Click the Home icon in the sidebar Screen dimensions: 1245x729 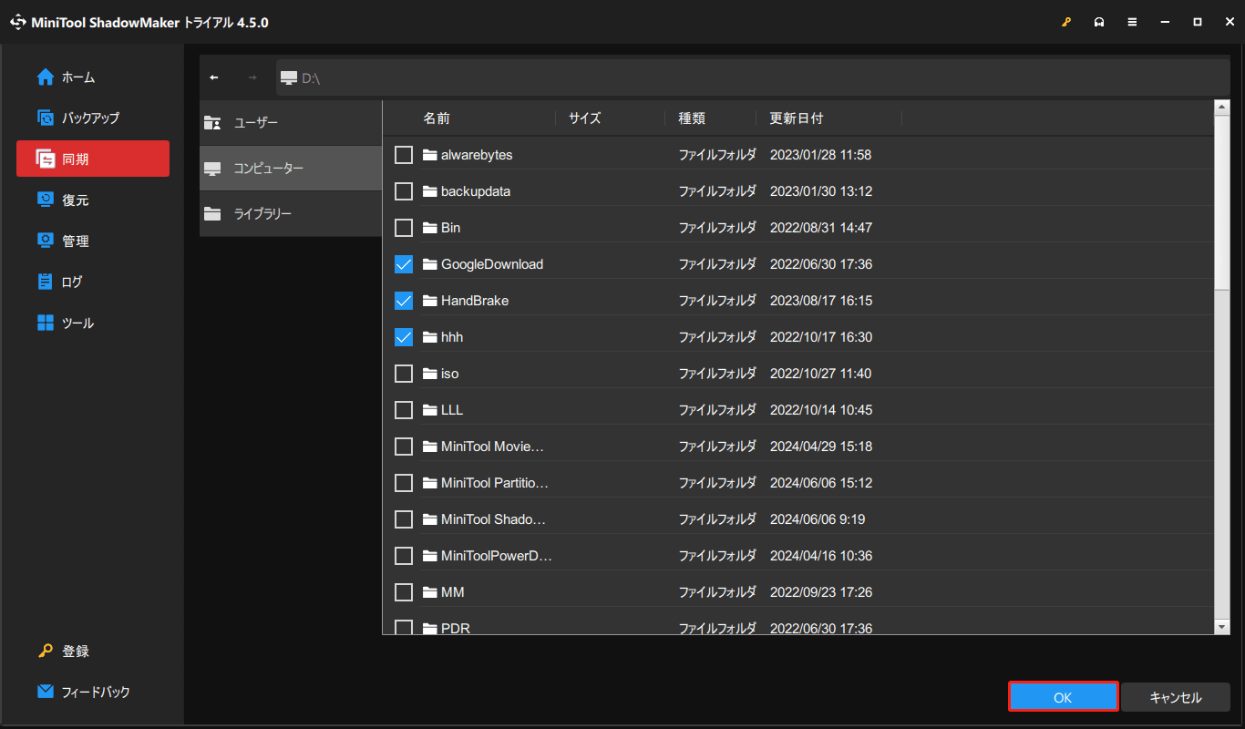[46, 77]
